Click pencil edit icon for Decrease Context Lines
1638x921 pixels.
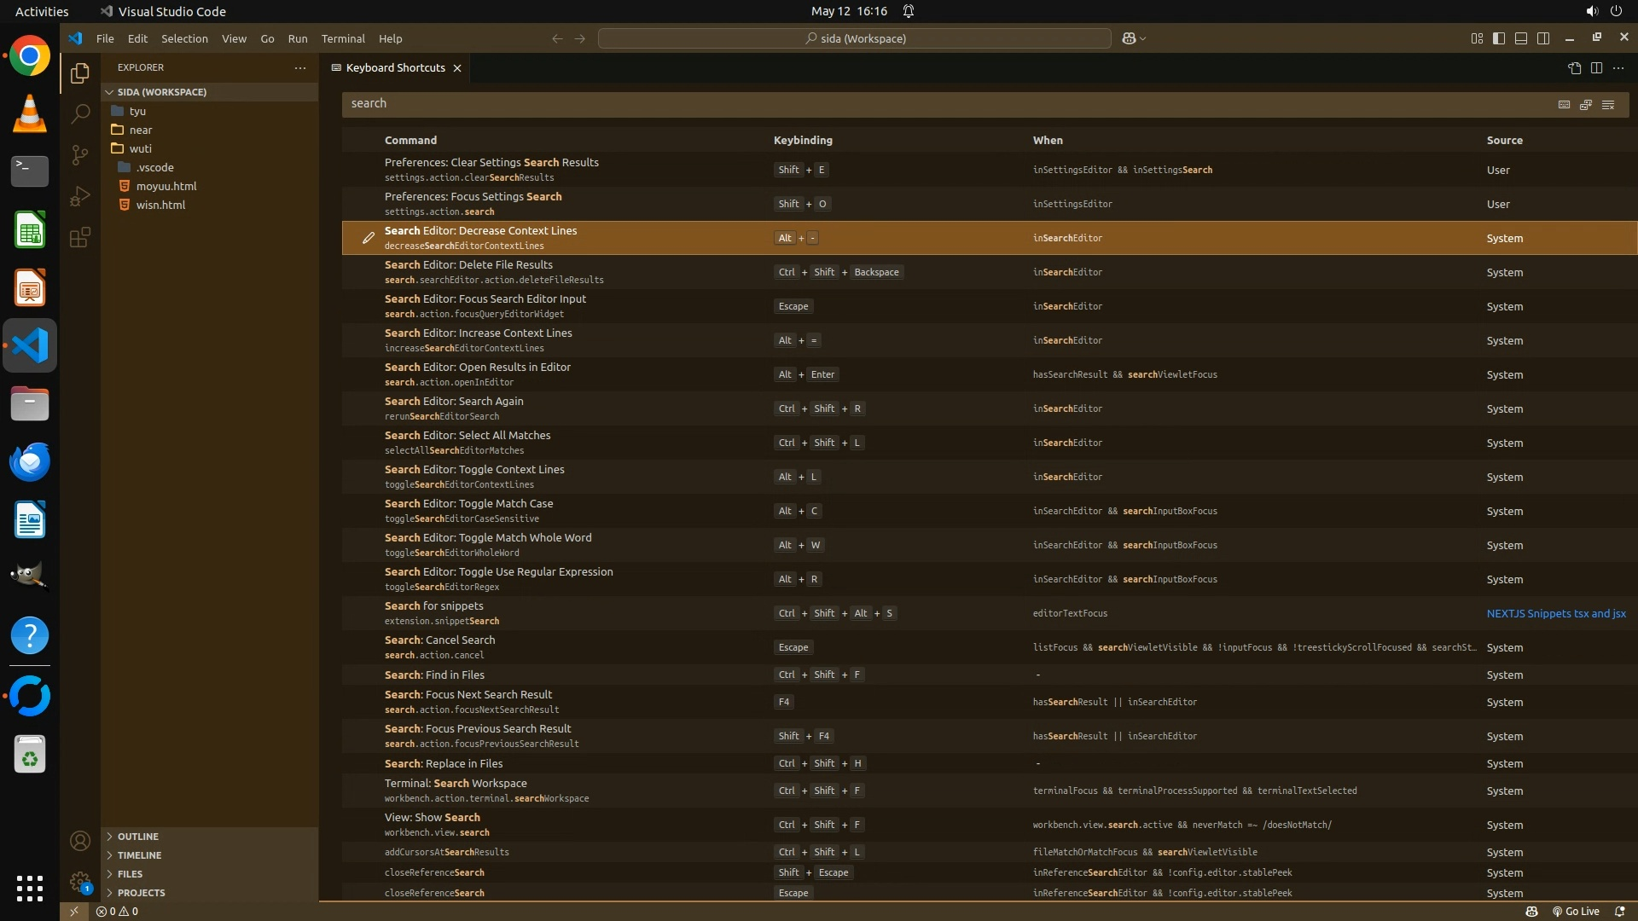point(368,238)
